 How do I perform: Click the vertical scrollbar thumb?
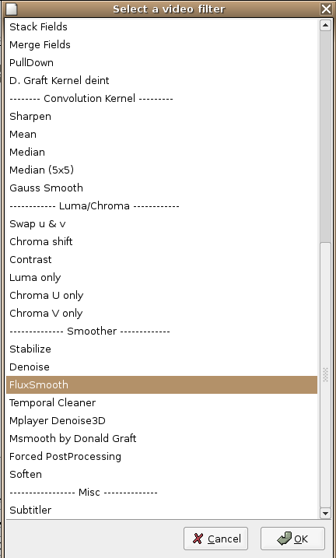[325, 375]
